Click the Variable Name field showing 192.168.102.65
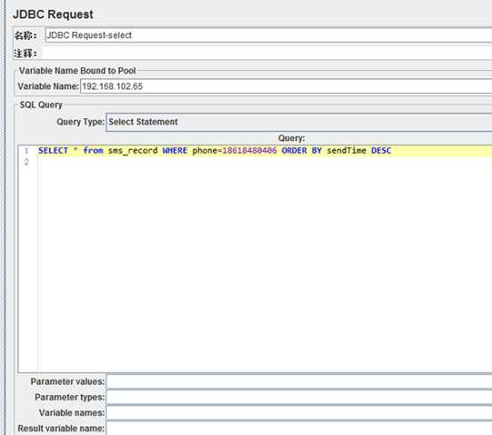Image resolution: width=492 pixels, height=435 pixels. coord(286,86)
